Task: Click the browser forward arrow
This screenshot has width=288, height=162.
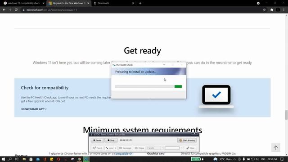Action: [10, 10]
